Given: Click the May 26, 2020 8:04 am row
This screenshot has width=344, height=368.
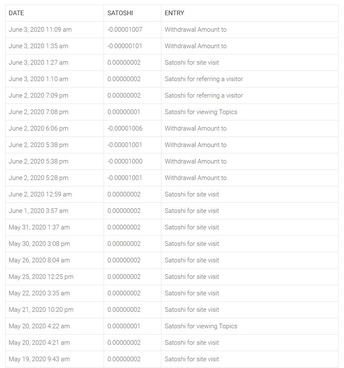Looking at the screenshot, I should point(172,260).
